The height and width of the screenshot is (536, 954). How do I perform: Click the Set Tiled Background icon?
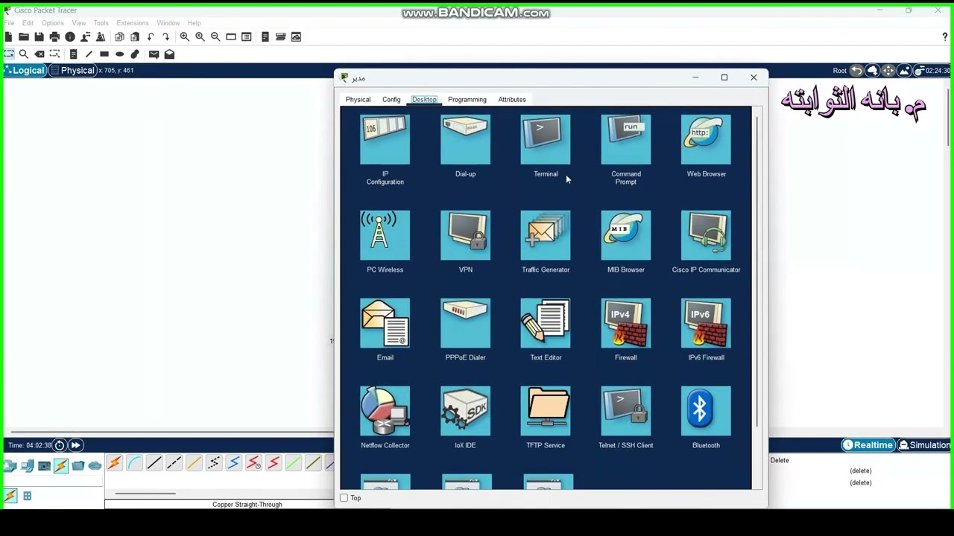tap(904, 71)
